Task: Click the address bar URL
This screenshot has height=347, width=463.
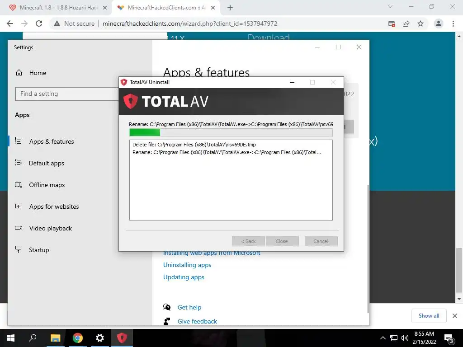Action: (190, 23)
